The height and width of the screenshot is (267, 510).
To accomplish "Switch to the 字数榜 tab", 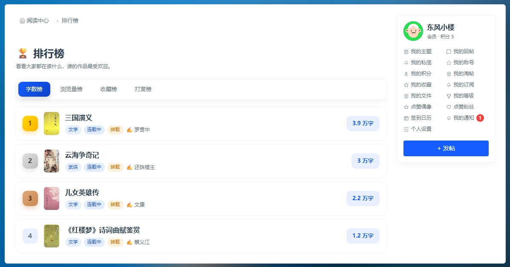I will pyautogui.click(x=34, y=89).
